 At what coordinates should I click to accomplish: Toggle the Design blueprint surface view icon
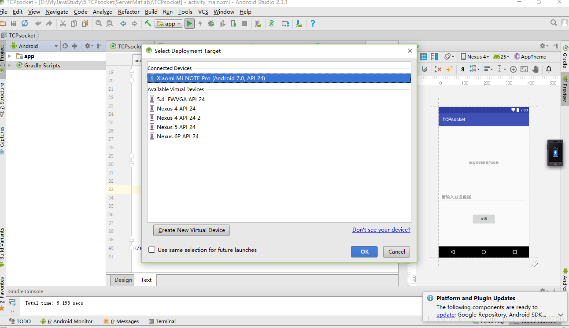pyautogui.click(x=424, y=57)
